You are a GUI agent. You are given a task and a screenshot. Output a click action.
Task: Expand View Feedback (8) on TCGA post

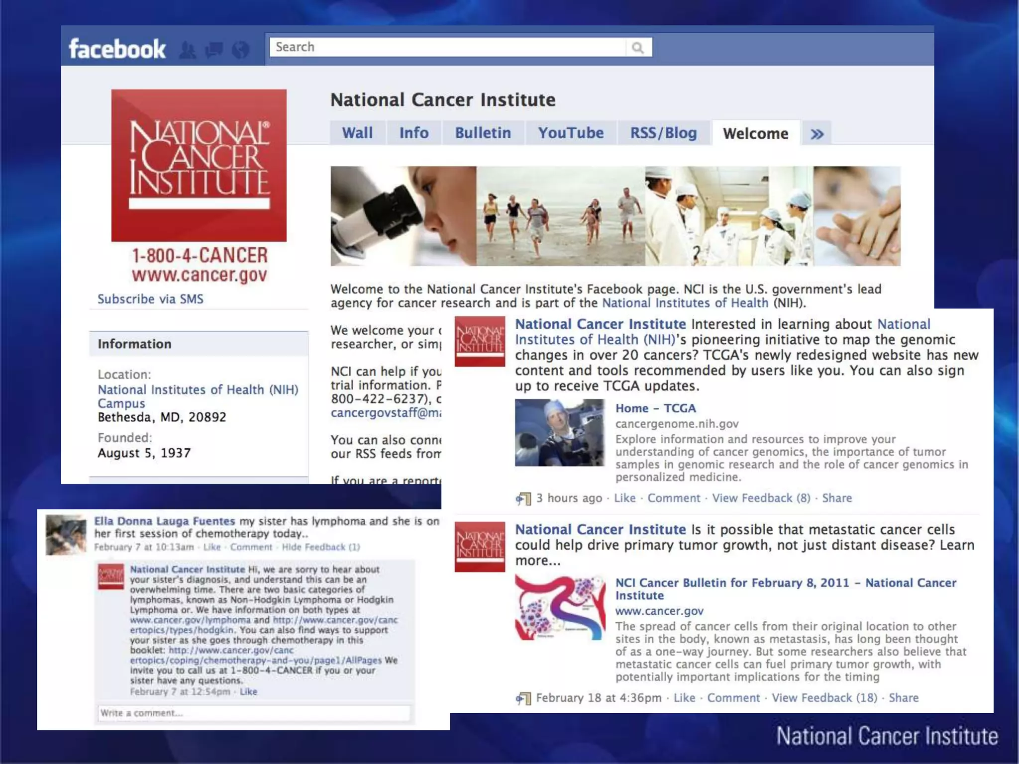[761, 498]
